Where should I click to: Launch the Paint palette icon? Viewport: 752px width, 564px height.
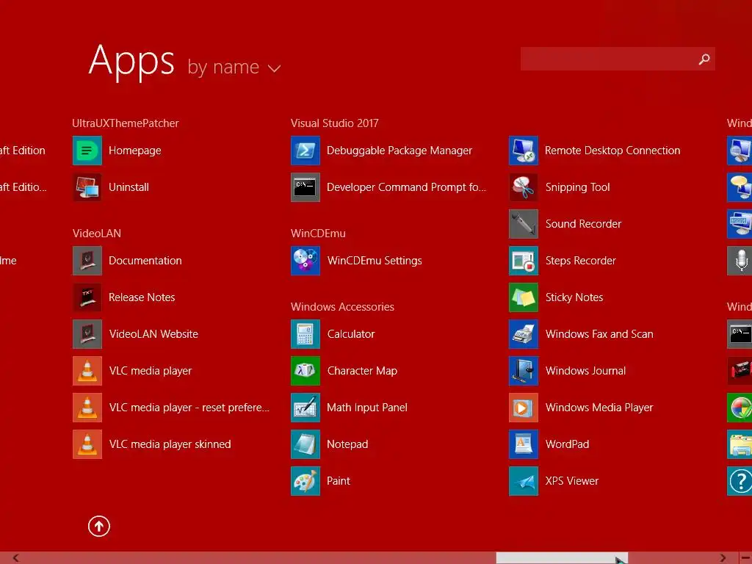[x=305, y=480]
